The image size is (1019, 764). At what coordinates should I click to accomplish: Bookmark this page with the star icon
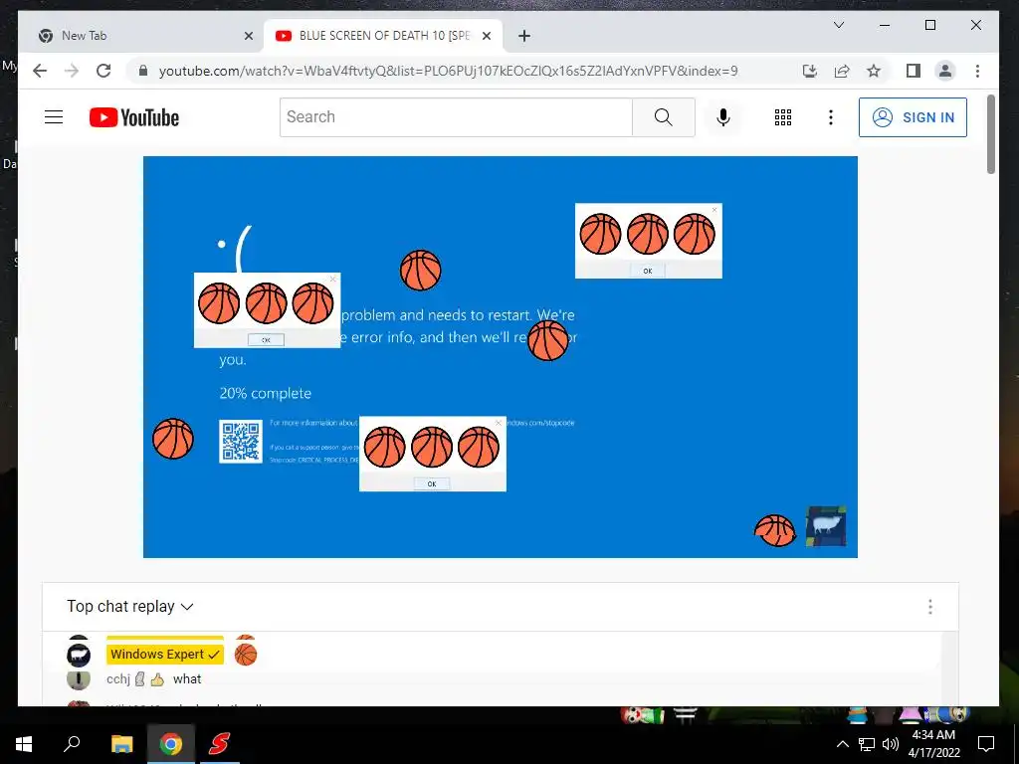(x=874, y=71)
